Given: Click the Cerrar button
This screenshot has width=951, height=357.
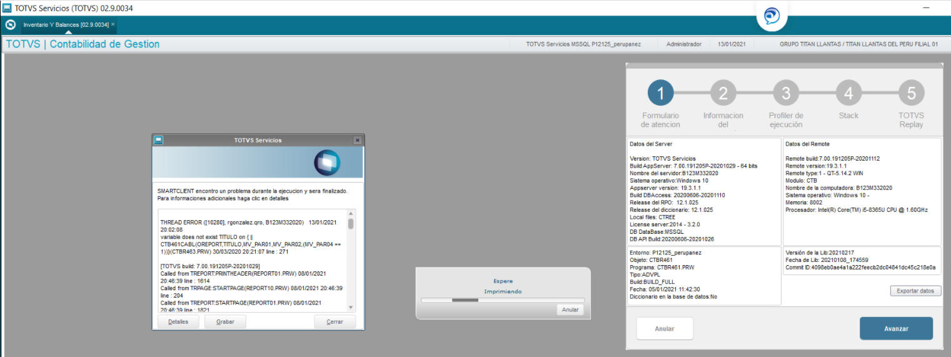Looking at the screenshot, I should (335, 321).
